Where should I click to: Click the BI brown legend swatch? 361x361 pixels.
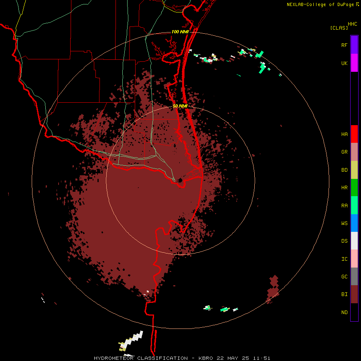point(354,294)
